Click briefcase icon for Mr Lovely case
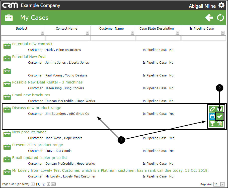 [x=7, y=172]
